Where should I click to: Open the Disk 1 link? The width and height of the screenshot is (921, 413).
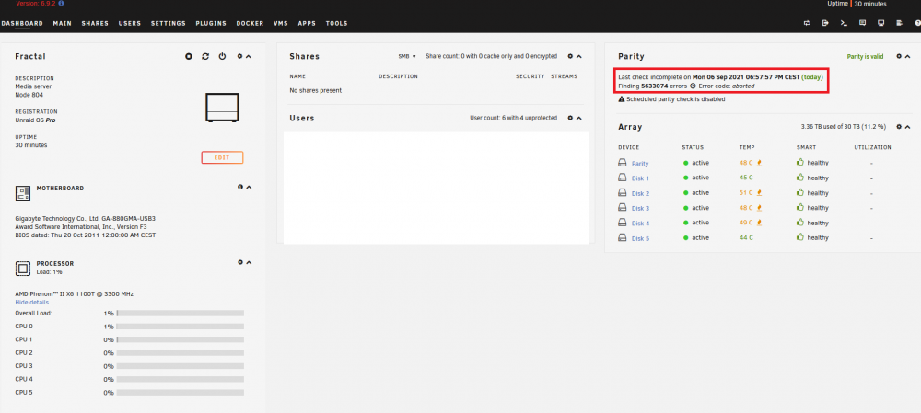click(x=640, y=178)
